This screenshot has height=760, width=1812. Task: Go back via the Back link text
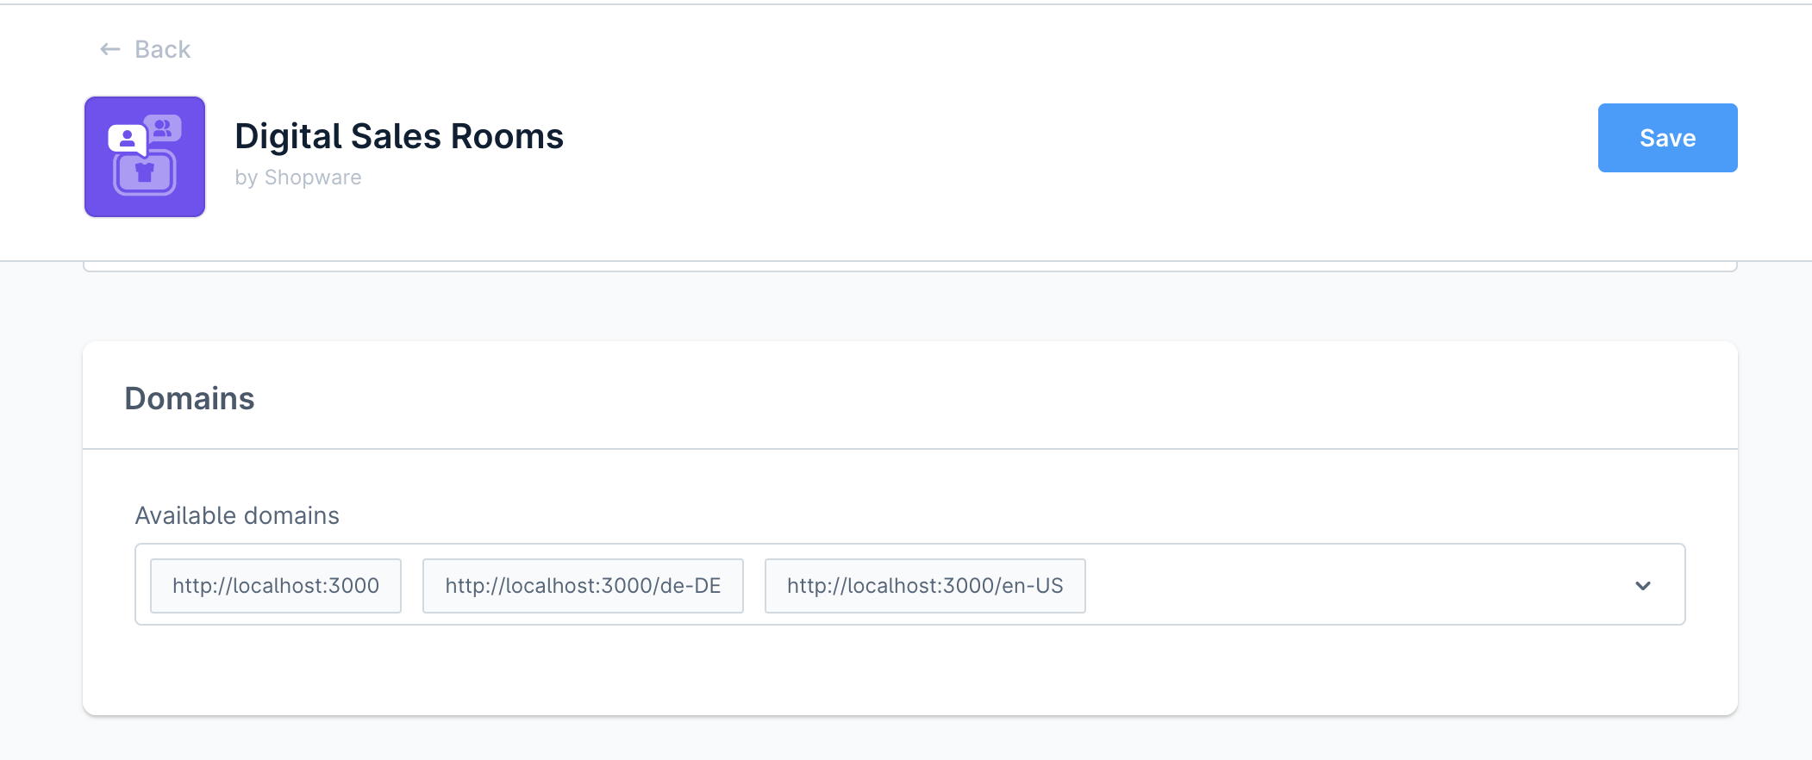pos(162,50)
